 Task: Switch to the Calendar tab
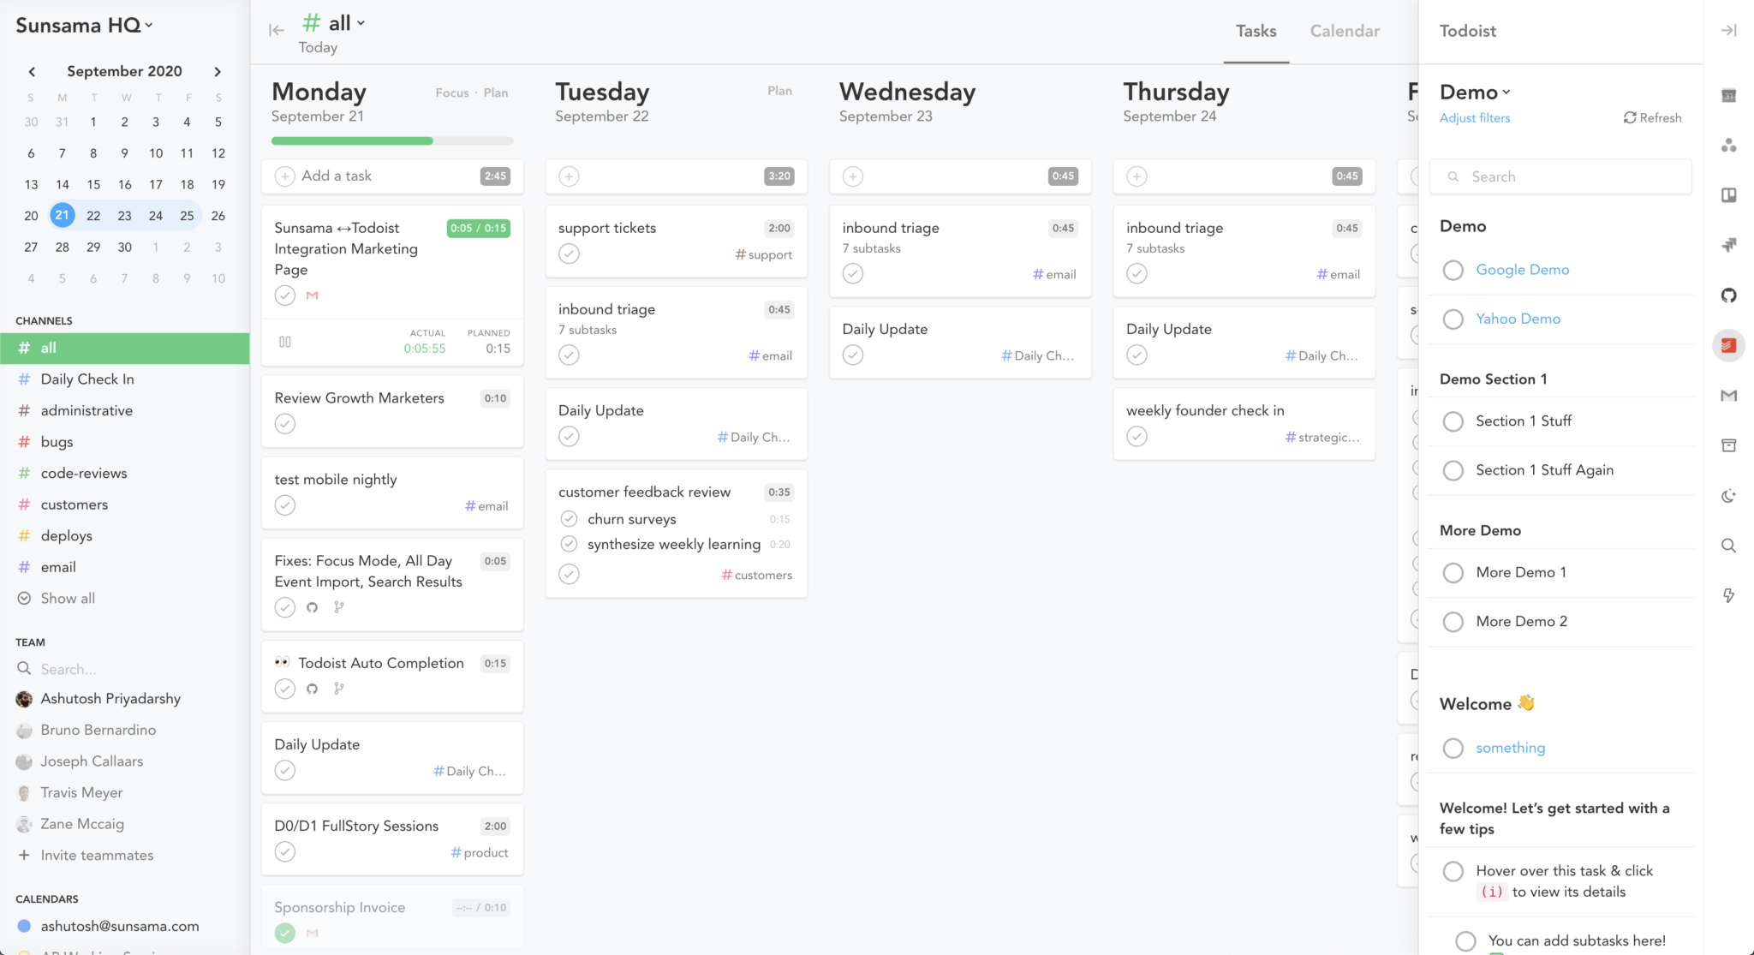[x=1344, y=31]
